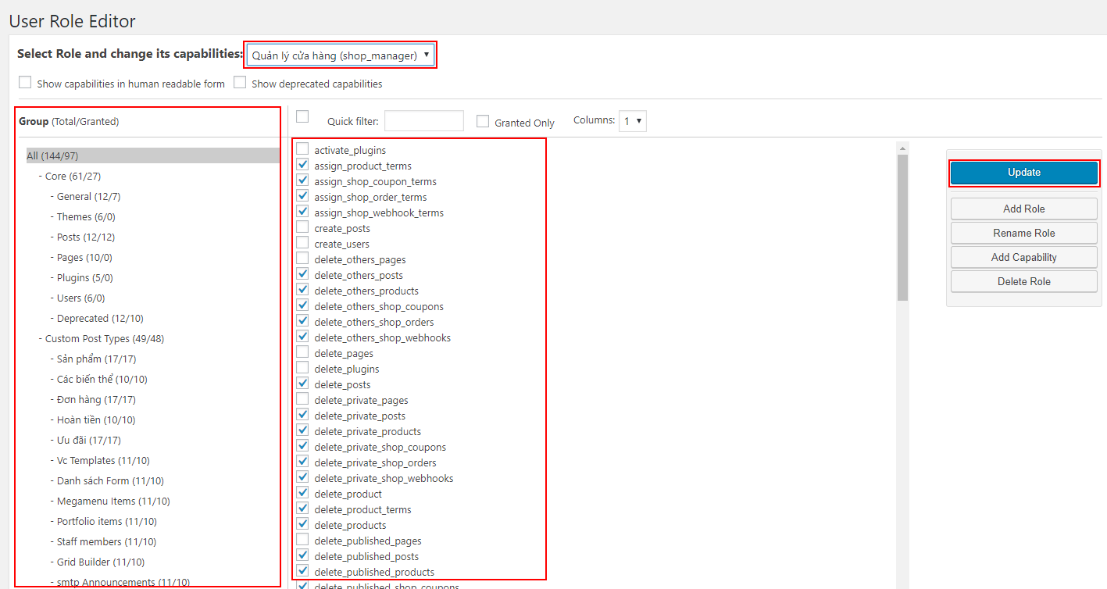
Task: Check delete_published_pages capability
Action: [x=302, y=540]
